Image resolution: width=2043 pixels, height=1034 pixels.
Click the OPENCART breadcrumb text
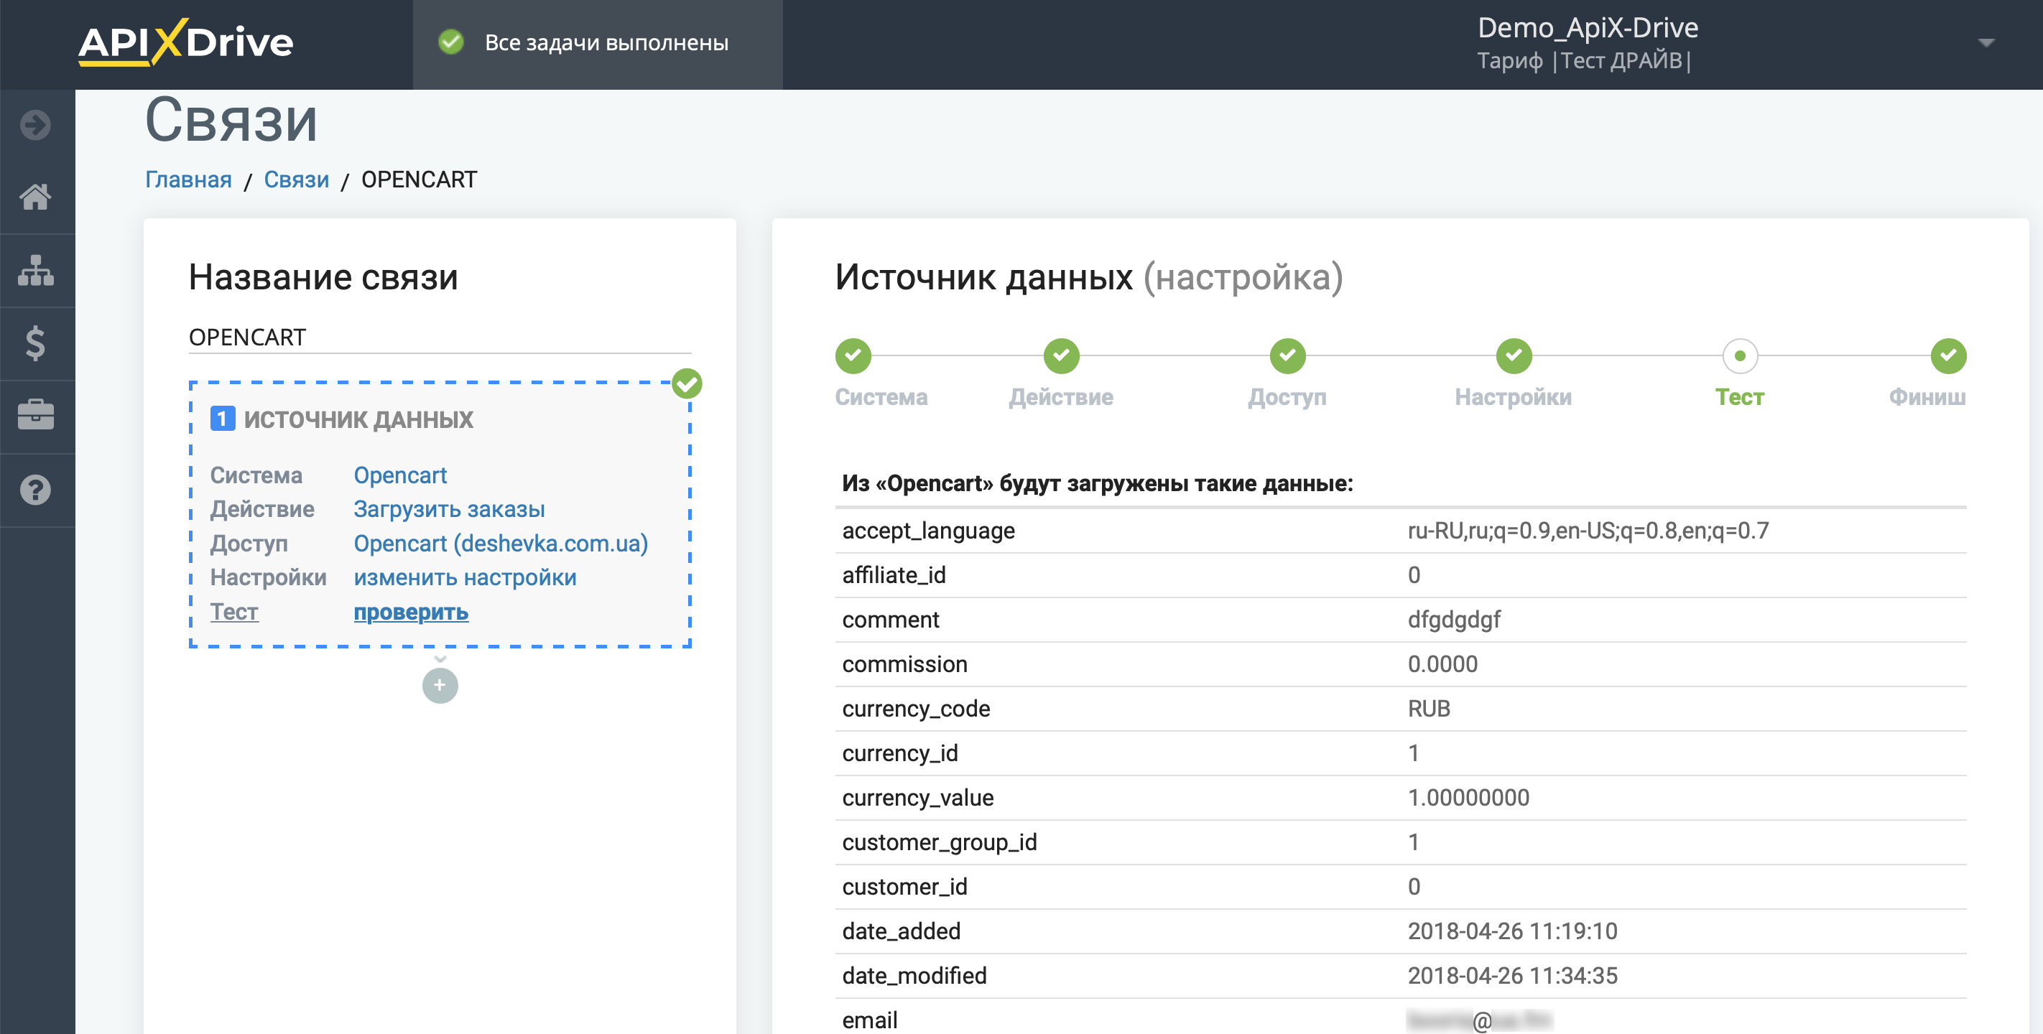pos(420,180)
